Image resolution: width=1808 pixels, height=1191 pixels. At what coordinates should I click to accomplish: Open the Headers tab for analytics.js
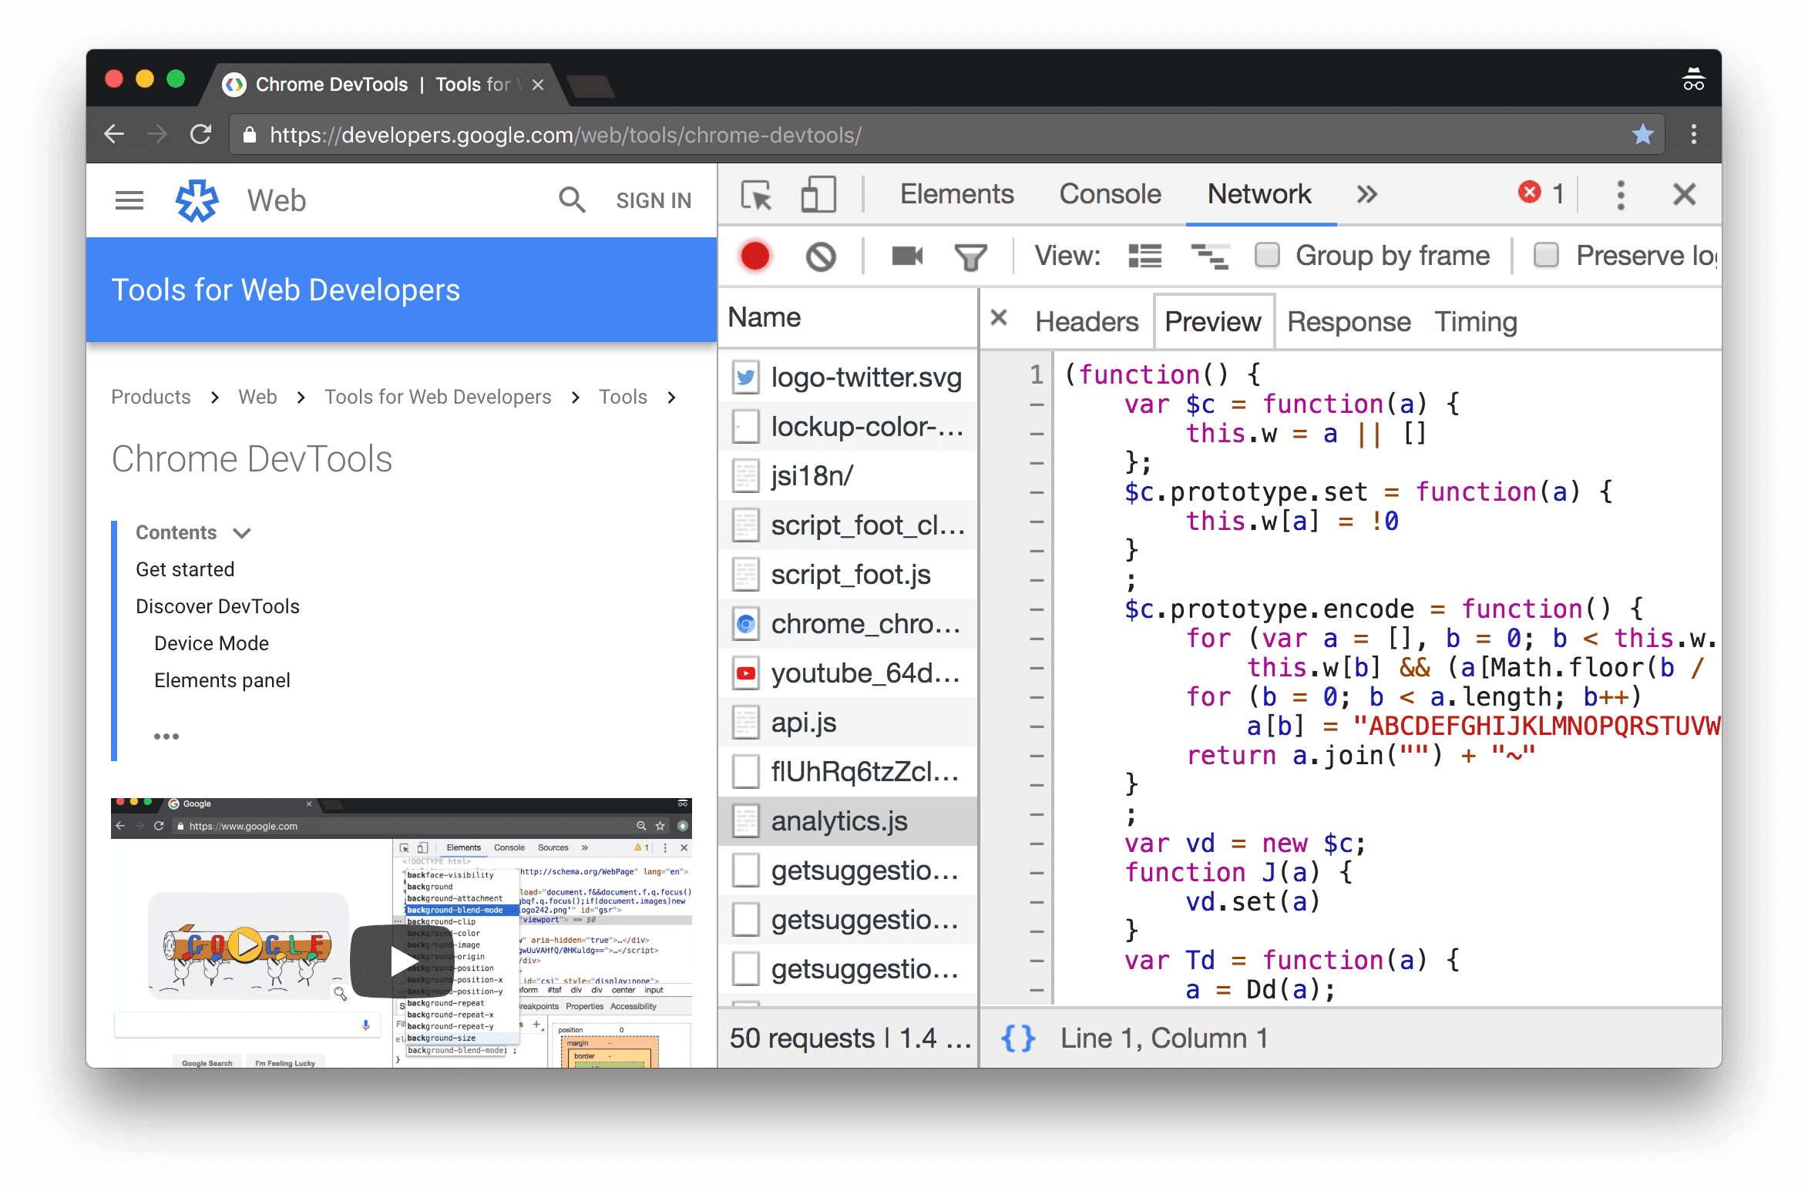pyautogui.click(x=1086, y=320)
